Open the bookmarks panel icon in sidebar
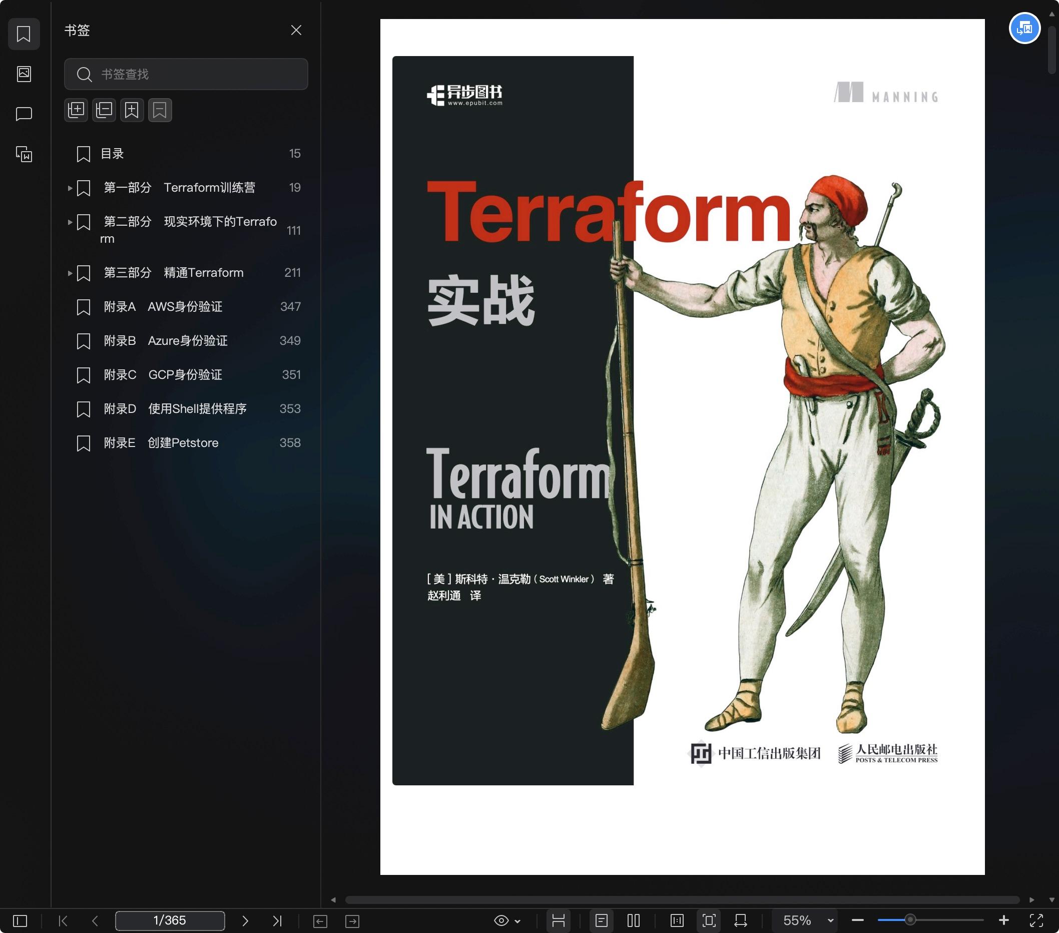The image size is (1059, 933). pos(24,34)
